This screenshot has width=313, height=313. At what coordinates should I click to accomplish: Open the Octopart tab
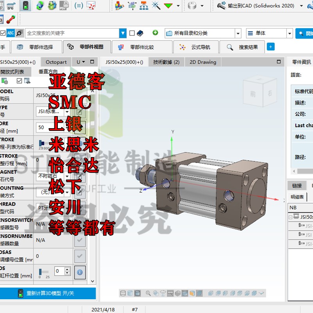pos(56,62)
